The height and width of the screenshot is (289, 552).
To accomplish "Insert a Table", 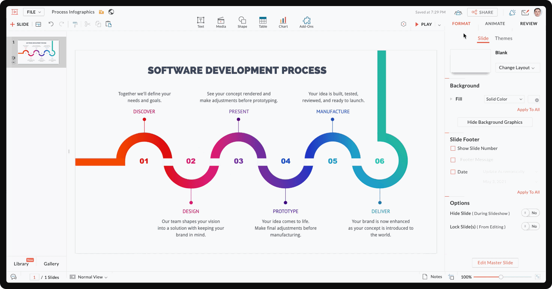I will (263, 23).
